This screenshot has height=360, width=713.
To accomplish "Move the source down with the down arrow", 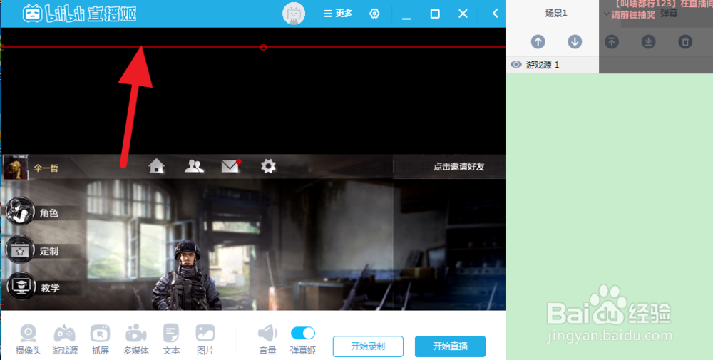I will [x=575, y=42].
